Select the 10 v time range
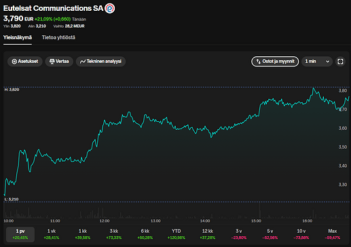351x247 pixels. [301, 234]
